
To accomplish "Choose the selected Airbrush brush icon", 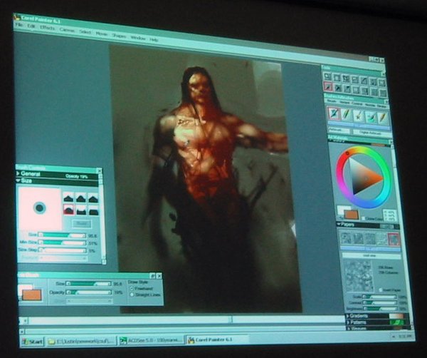I will tap(334, 113).
